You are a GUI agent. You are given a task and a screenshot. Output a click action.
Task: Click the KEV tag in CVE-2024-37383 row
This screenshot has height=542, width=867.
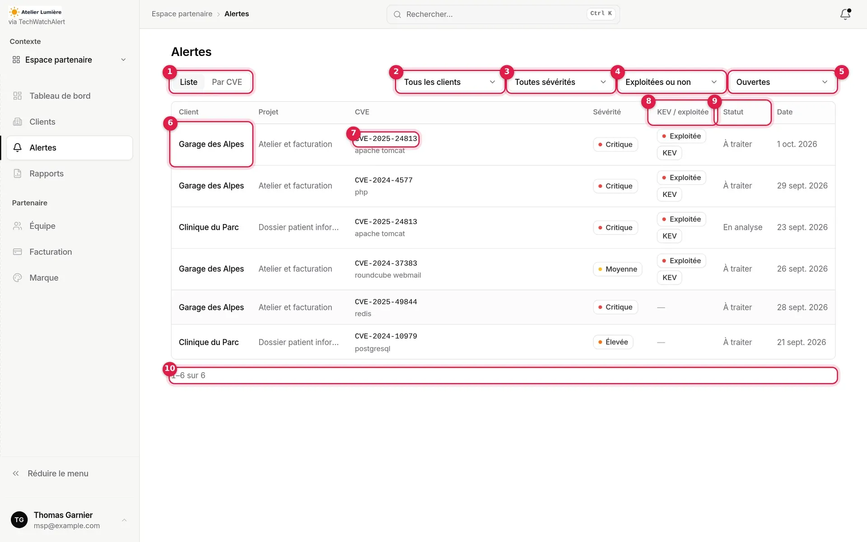click(x=669, y=277)
